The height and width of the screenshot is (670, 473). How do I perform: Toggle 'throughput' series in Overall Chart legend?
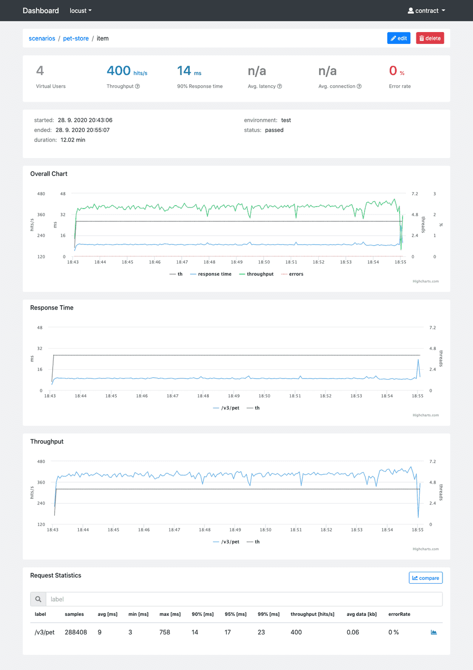(x=256, y=274)
